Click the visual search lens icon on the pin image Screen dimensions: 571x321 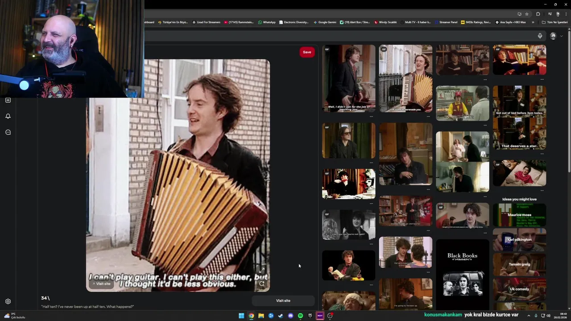(x=262, y=284)
